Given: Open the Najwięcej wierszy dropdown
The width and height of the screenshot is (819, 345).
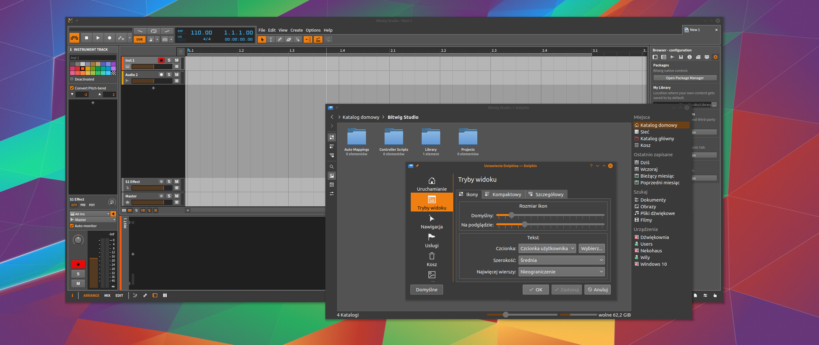Looking at the screenshot, I should point(561,272).
